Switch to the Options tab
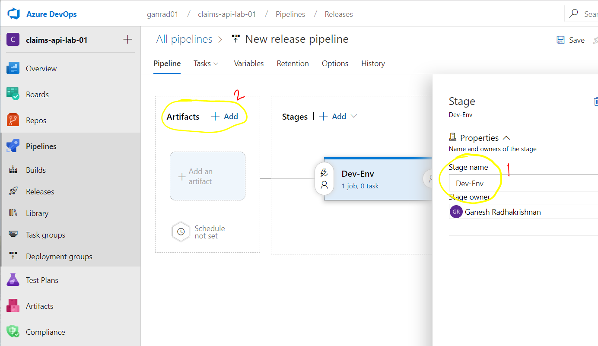Viewport: 598px width, 346px height. 335,63
